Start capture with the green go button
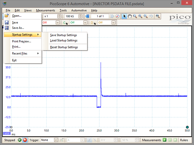Image resolution: width=194 pixels, height=145 pixels. coord(19,140)
